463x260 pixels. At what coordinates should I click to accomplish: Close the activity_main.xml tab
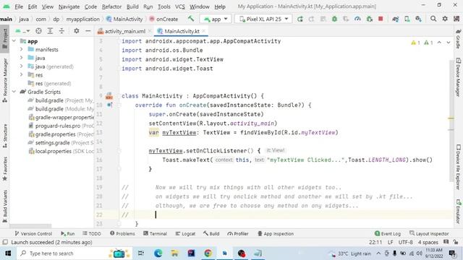pyautogui.click(x=150, y=31)
